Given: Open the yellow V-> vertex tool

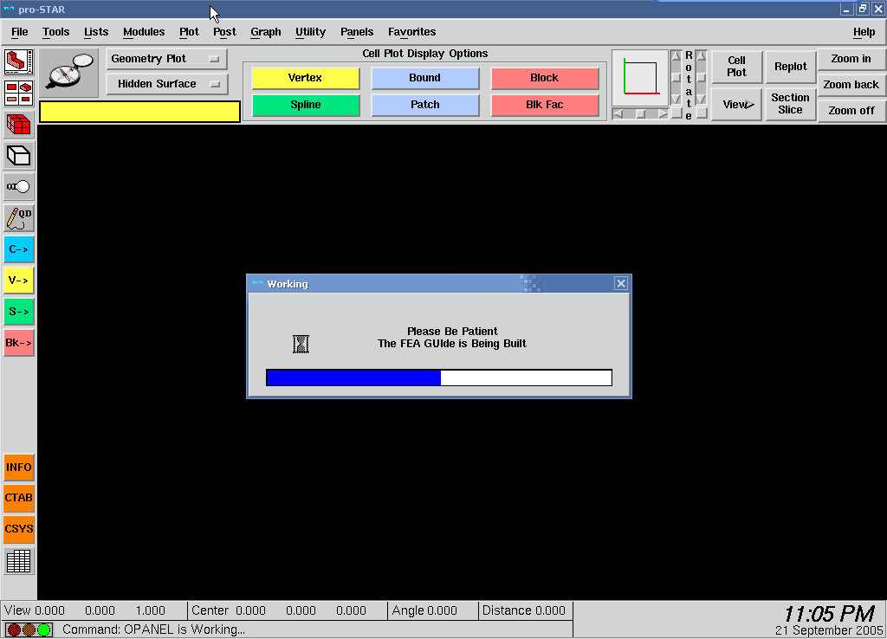Looking at the screenshot, I should [19, 281].
